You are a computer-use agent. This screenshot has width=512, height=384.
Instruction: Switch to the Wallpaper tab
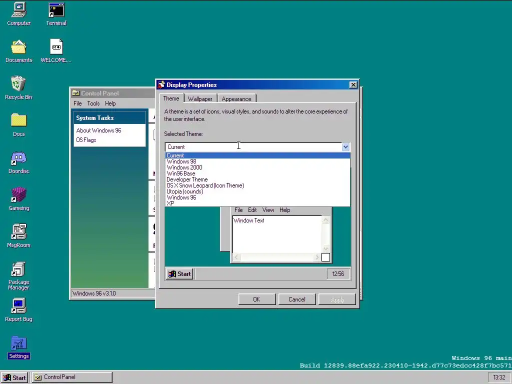pyautogui.click(x=200, y=99)
